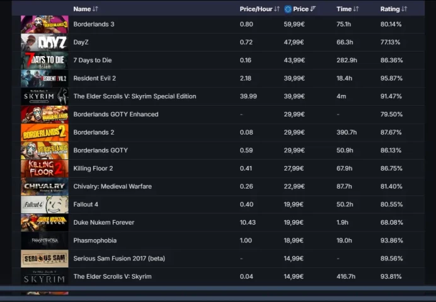
Task: Click the 0.80 price/hour of Borderlands 3
Action: 246,25
